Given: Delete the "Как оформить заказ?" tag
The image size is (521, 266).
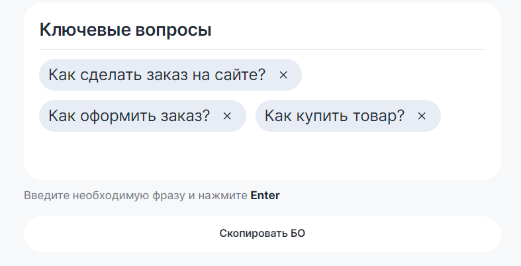Looking at the screenshot, I should click(227, 116).
